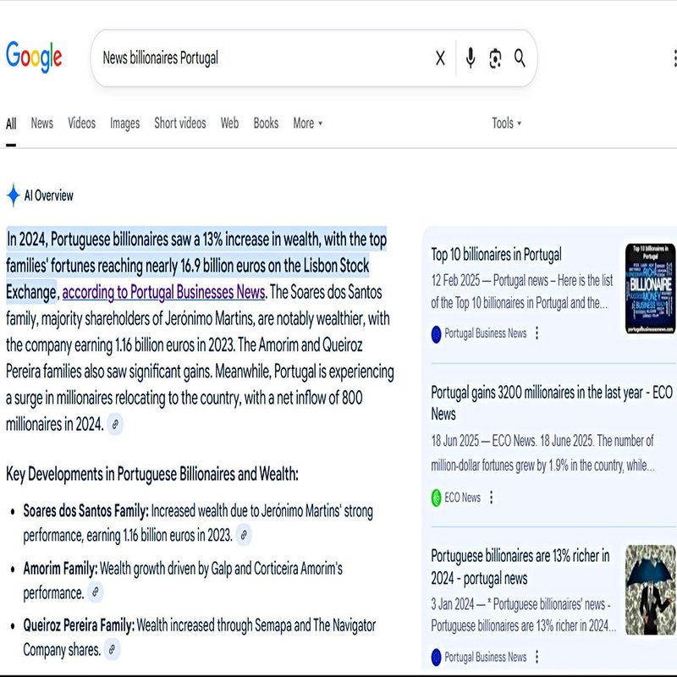The height and width of the screenshot is (677, 677).
Task: Open 'Portugal gains 3200 millionaires' ECO News result
Action: [552, 403]
